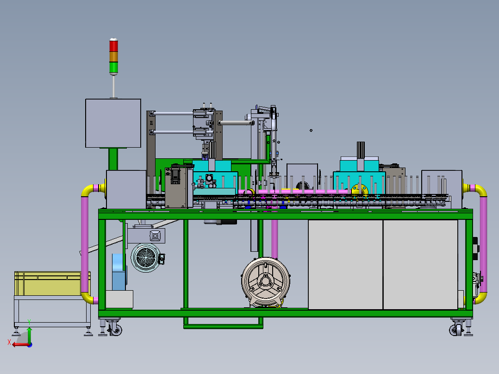Select the right gray cabinet door panel
Image resolution: width=499 pixels, height=374 pixels.
coord(420,265)
